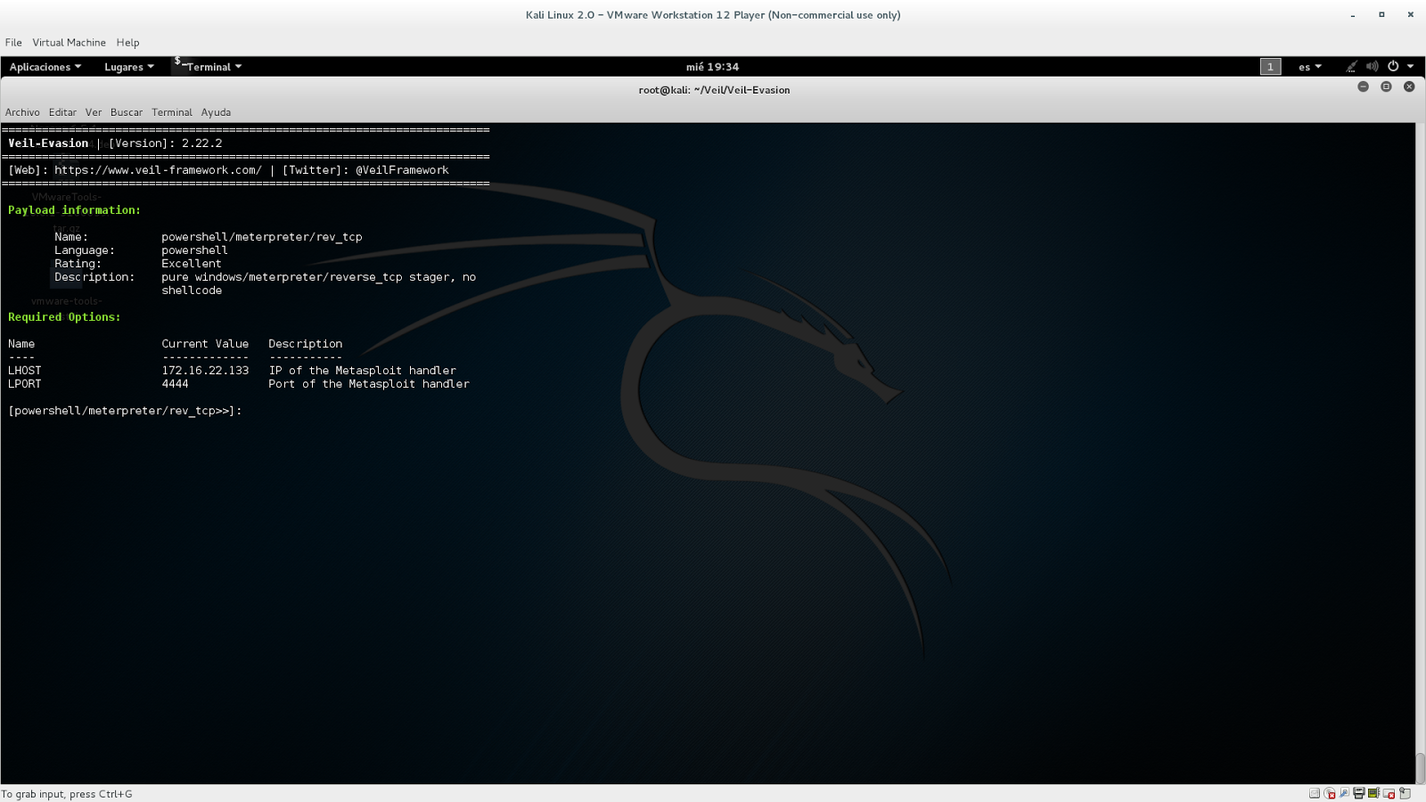Open the VMware File menu
1426x802 pixels.
(x=13, y=42)
